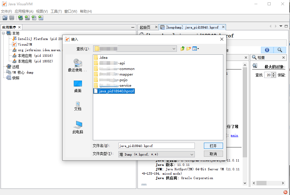The image size is (290, 195).
Task: Click the Load Snapshot toolbar icon
Action: point(5,18)
